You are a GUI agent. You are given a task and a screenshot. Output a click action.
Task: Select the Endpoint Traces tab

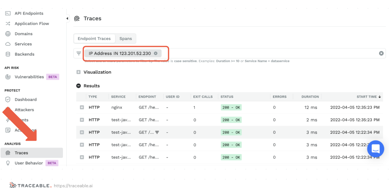pyautogui.click(x=94, y=39)
